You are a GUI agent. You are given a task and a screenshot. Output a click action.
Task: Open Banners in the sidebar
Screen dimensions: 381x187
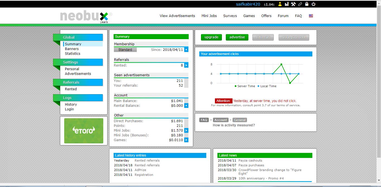pyautogui.click(x=72, y=49)
